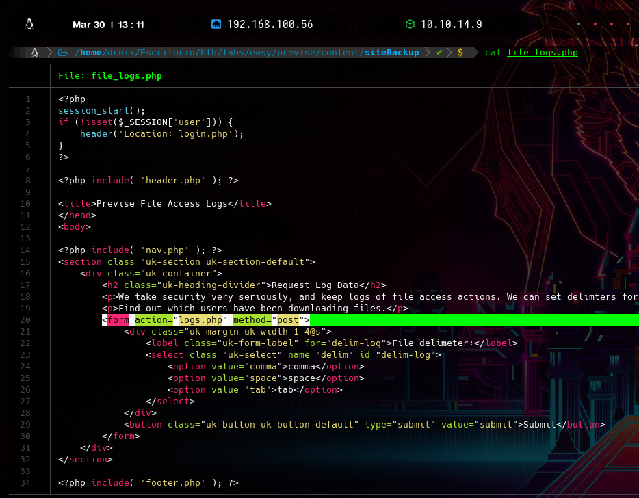Image resolution: width=639 pixels, height=498 pixels.
Task: Click the underlined file_logs.php command argument
Action: point(543,53)
